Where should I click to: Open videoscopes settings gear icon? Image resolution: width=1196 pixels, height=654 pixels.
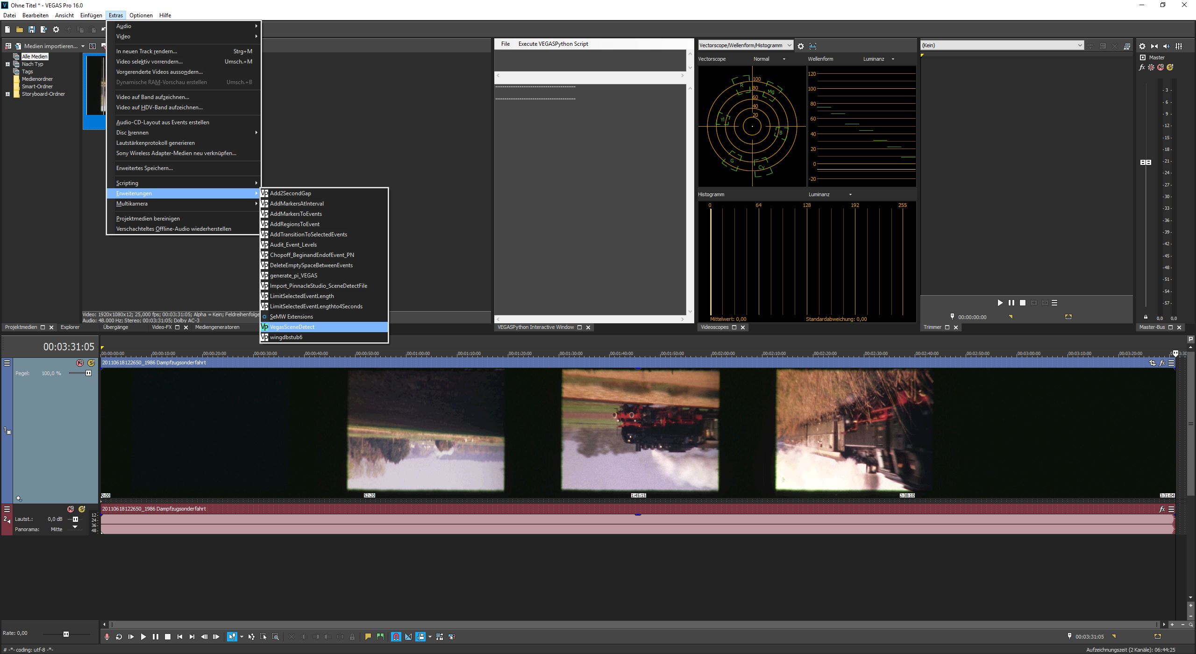coord(801,46)
